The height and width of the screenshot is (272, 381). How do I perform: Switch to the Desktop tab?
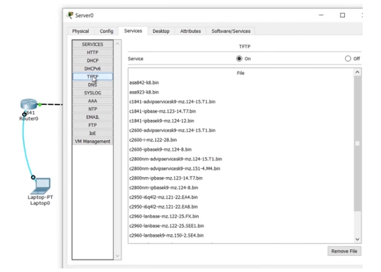pyautogui.click(x=162, y=31)
